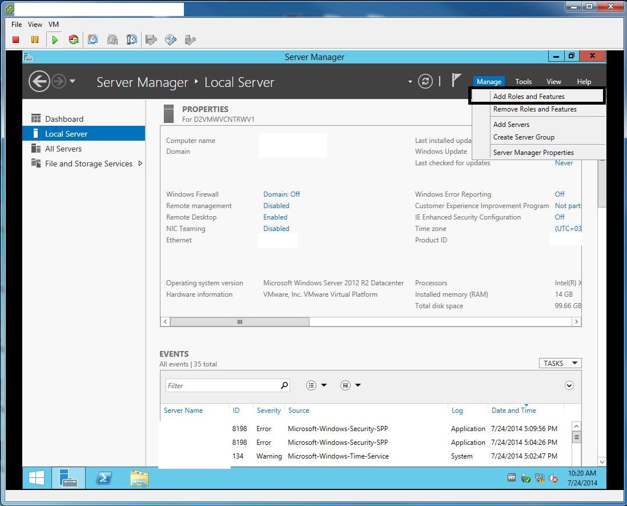Screen dimensions: 627x506
Task: Click the Windows Start button
Action: (37, 478)
